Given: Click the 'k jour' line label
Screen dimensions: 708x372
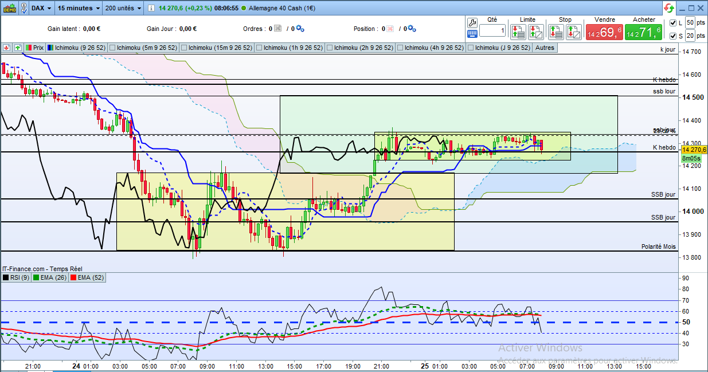Looking at the screenshot, I should click(x=668, y=50).
